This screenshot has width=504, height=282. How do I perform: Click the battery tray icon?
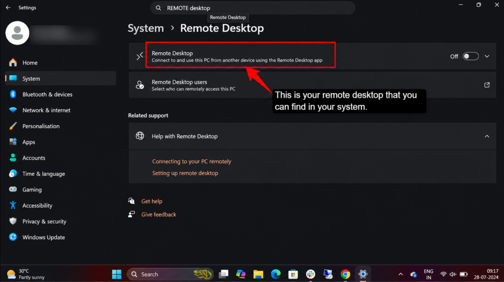464,274
